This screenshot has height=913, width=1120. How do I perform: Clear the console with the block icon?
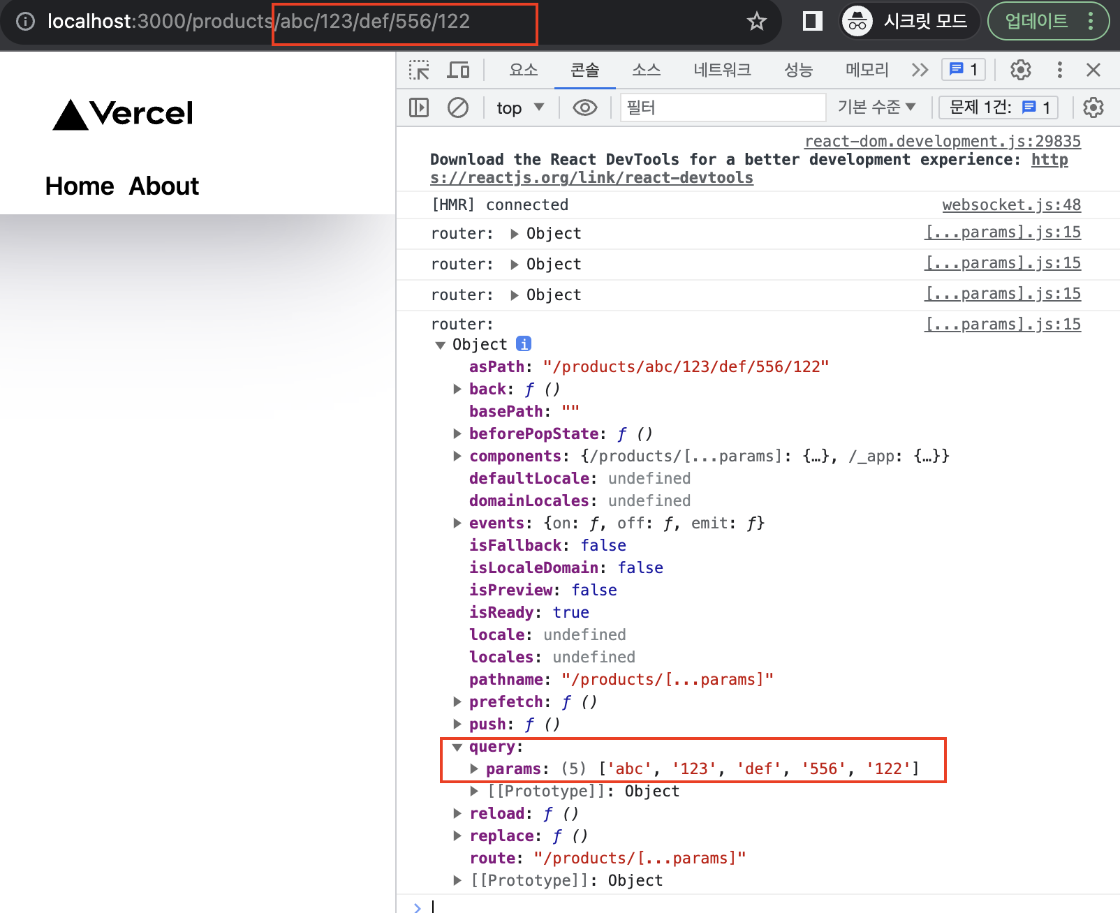[x=458, y=107]
